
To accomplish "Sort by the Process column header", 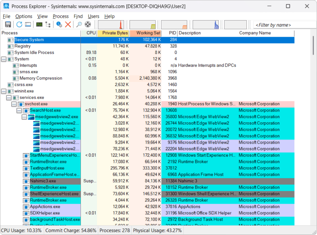I will coord(40,33).
